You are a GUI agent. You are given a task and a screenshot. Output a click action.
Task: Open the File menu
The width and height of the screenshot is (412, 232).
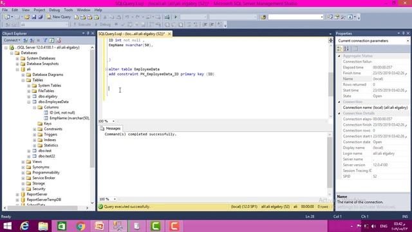coord(5,10)
